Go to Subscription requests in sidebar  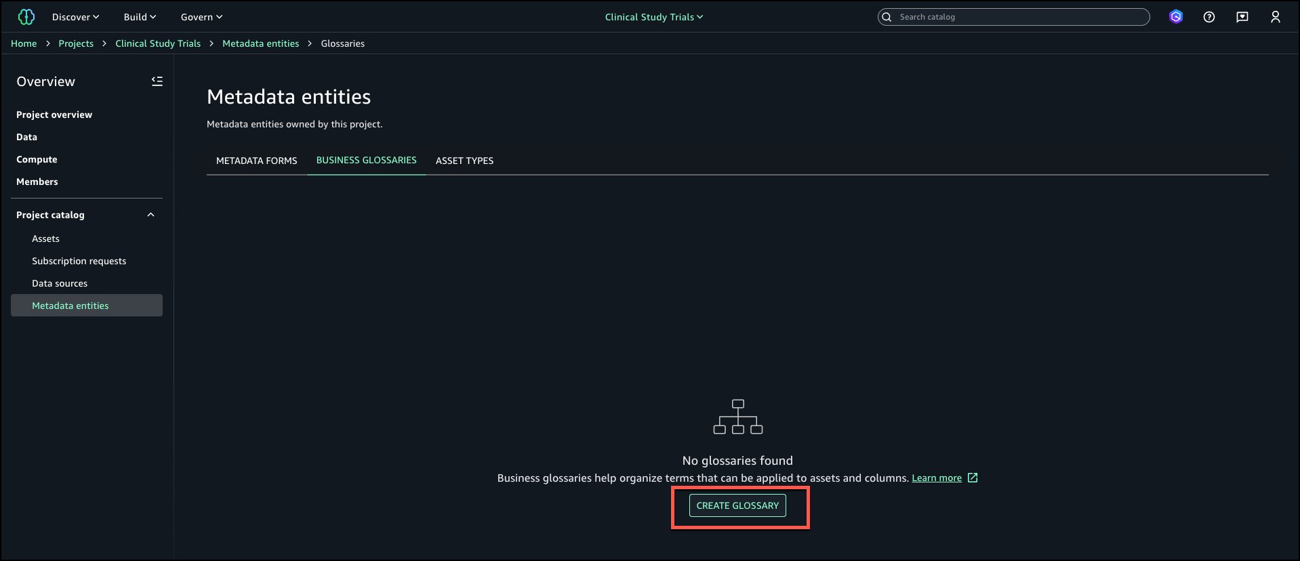click(79, 261)
